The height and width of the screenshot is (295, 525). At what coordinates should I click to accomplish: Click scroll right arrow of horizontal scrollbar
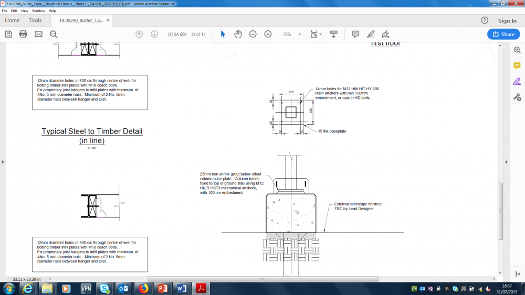pos(494,279)
